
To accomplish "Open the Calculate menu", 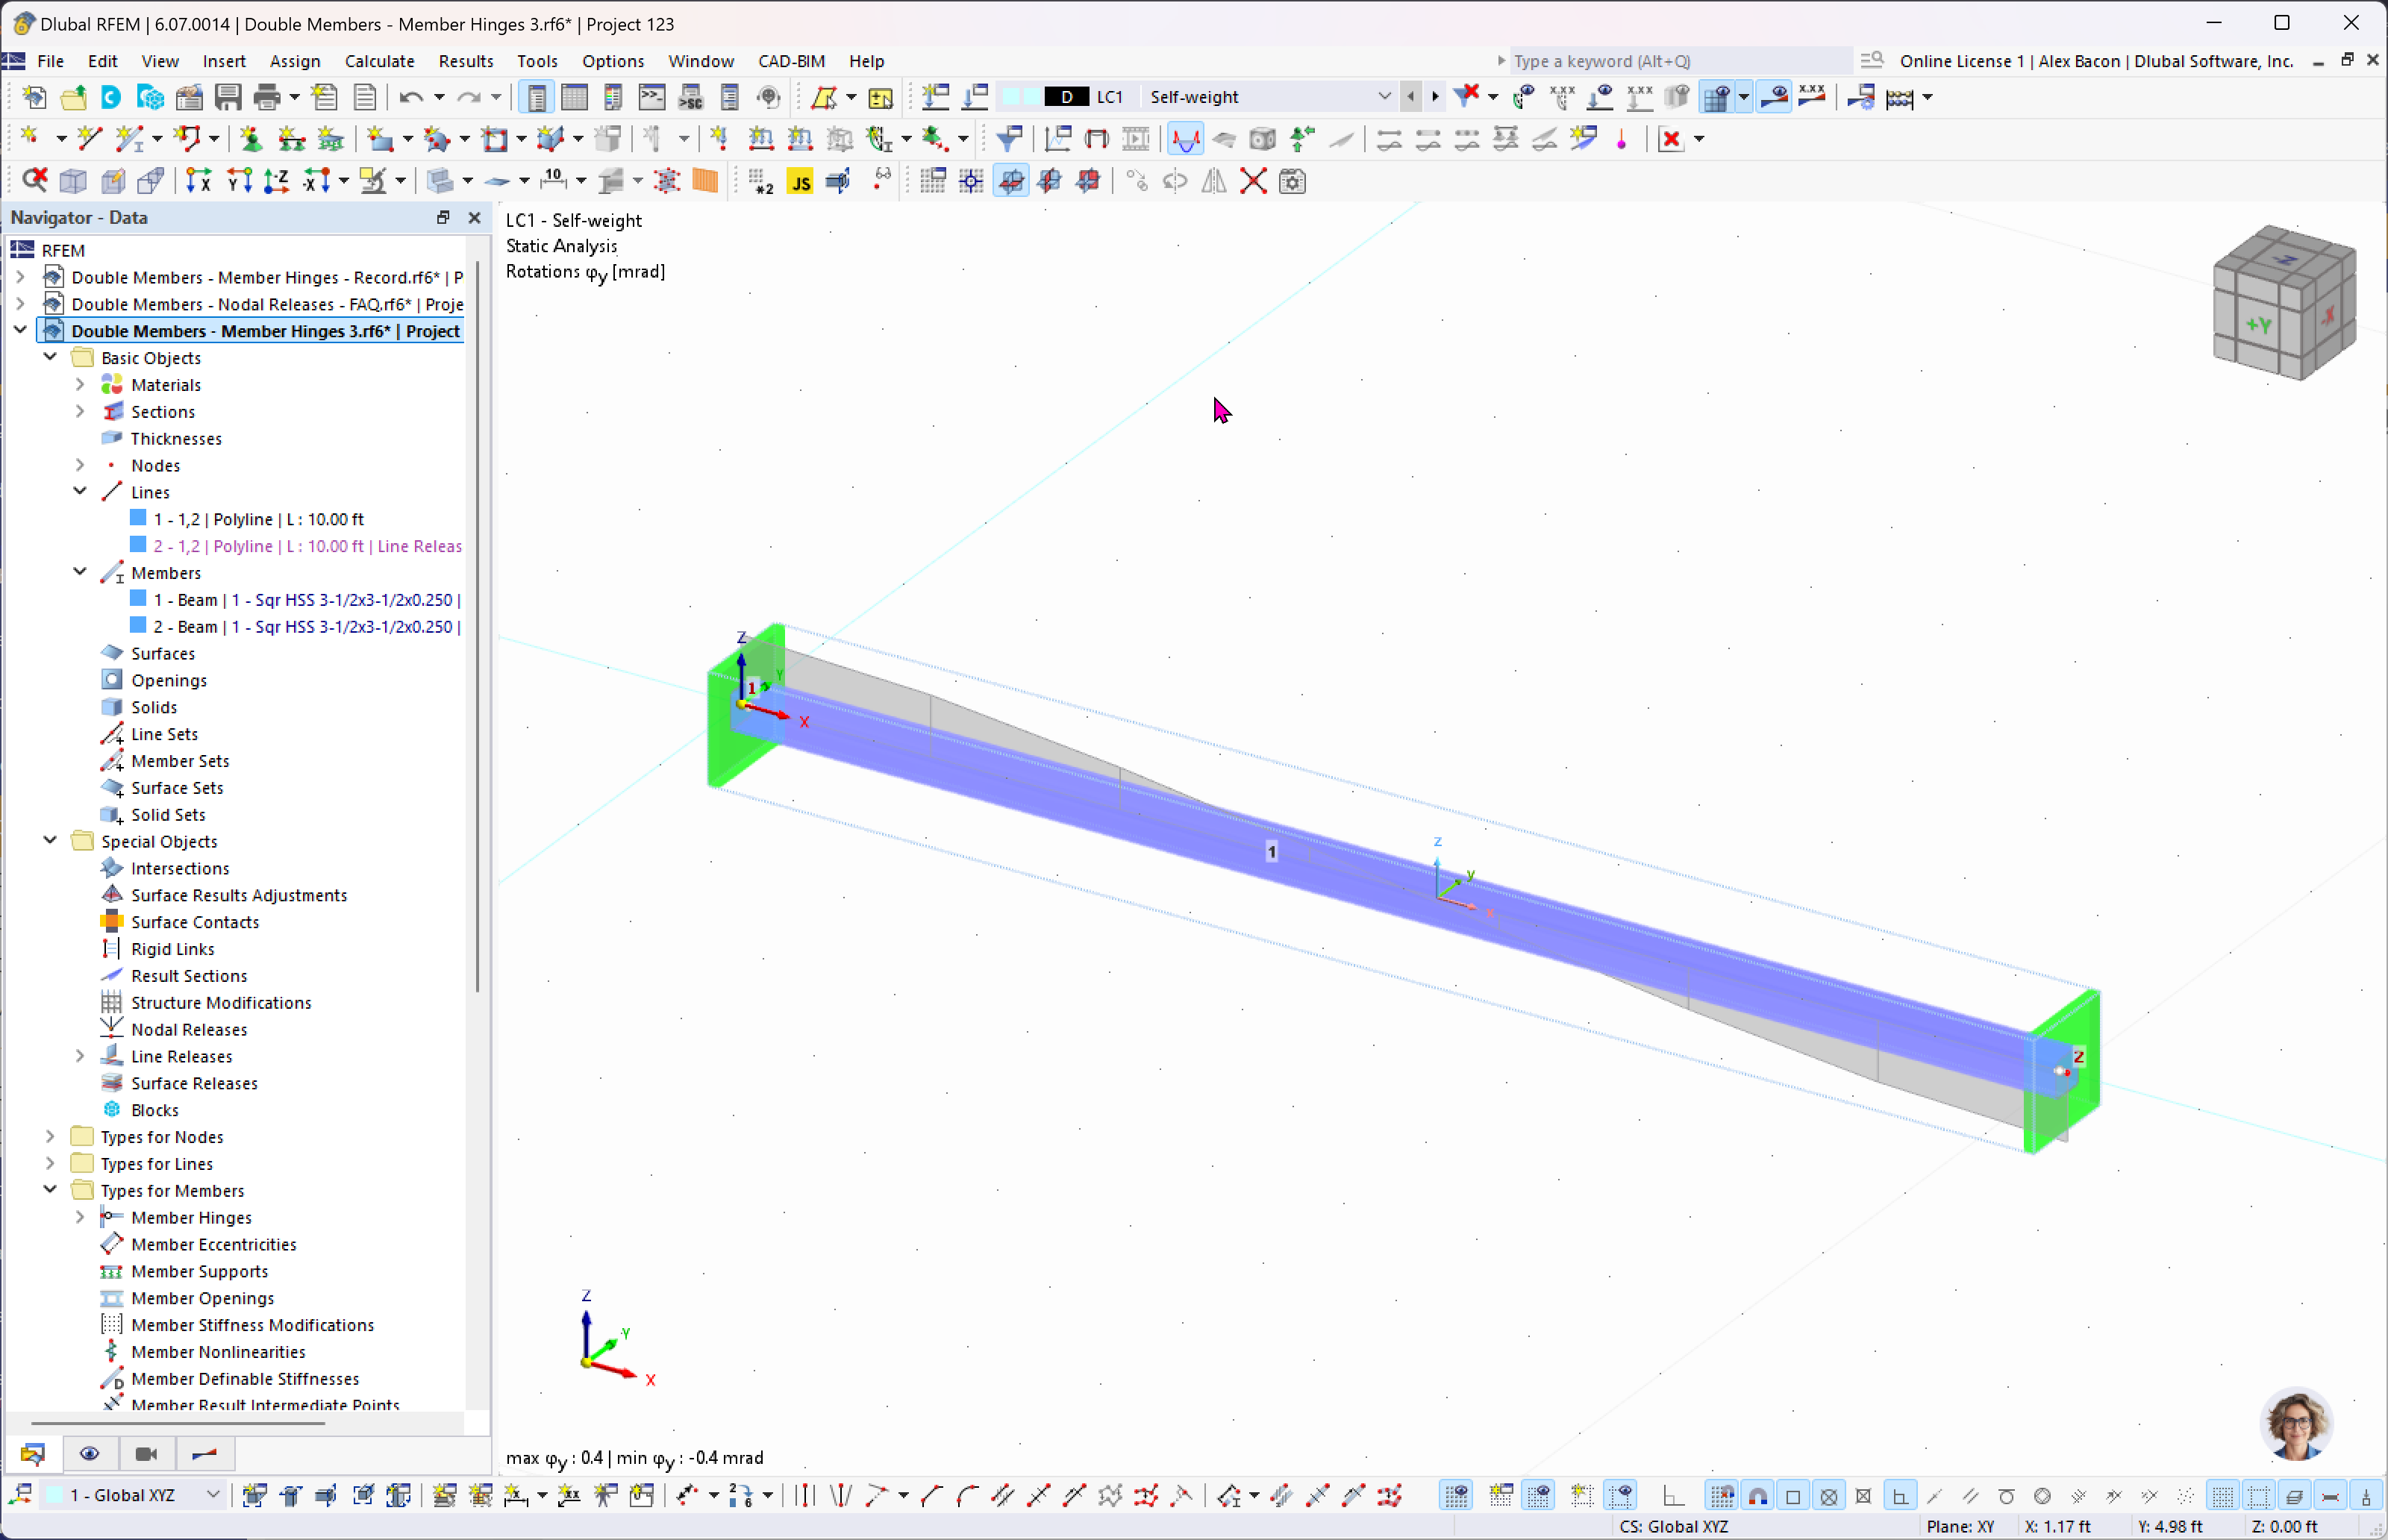I will [378, 61].
